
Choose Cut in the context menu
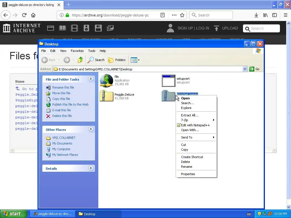196,145
